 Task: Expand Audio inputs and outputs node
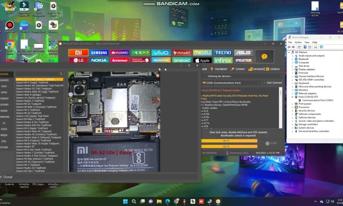292,56
